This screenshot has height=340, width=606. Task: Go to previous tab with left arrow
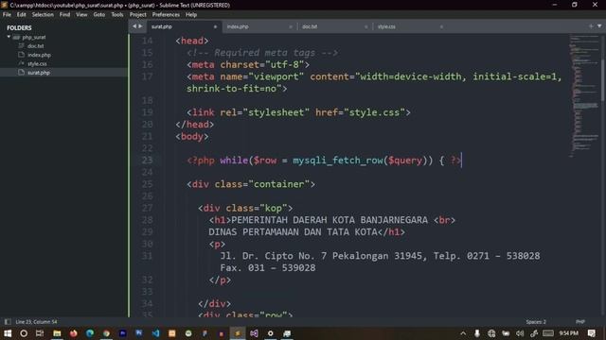pyautogui.click(x=134, y=26)
